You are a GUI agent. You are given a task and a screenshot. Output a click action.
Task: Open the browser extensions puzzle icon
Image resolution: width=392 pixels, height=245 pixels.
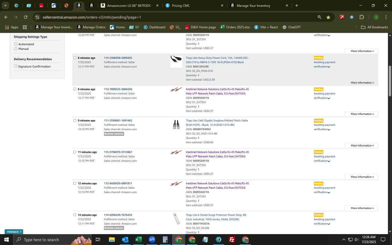click(x=362, y=17)
